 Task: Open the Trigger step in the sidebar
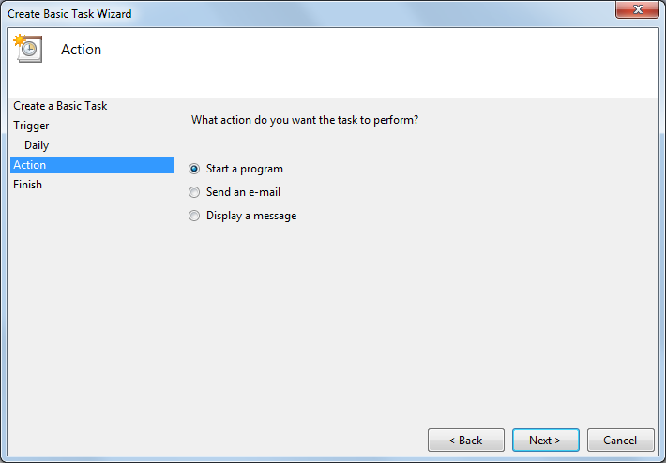31,126
